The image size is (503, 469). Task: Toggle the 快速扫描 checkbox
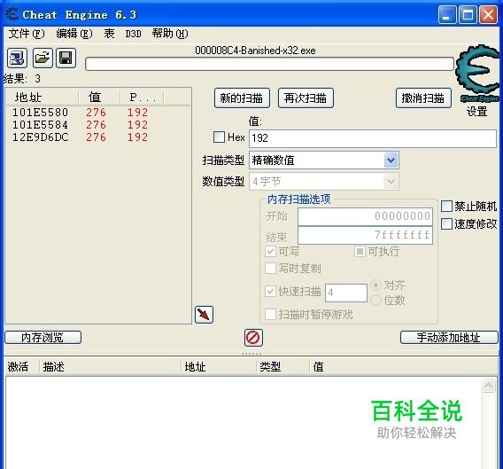point(270,292)
